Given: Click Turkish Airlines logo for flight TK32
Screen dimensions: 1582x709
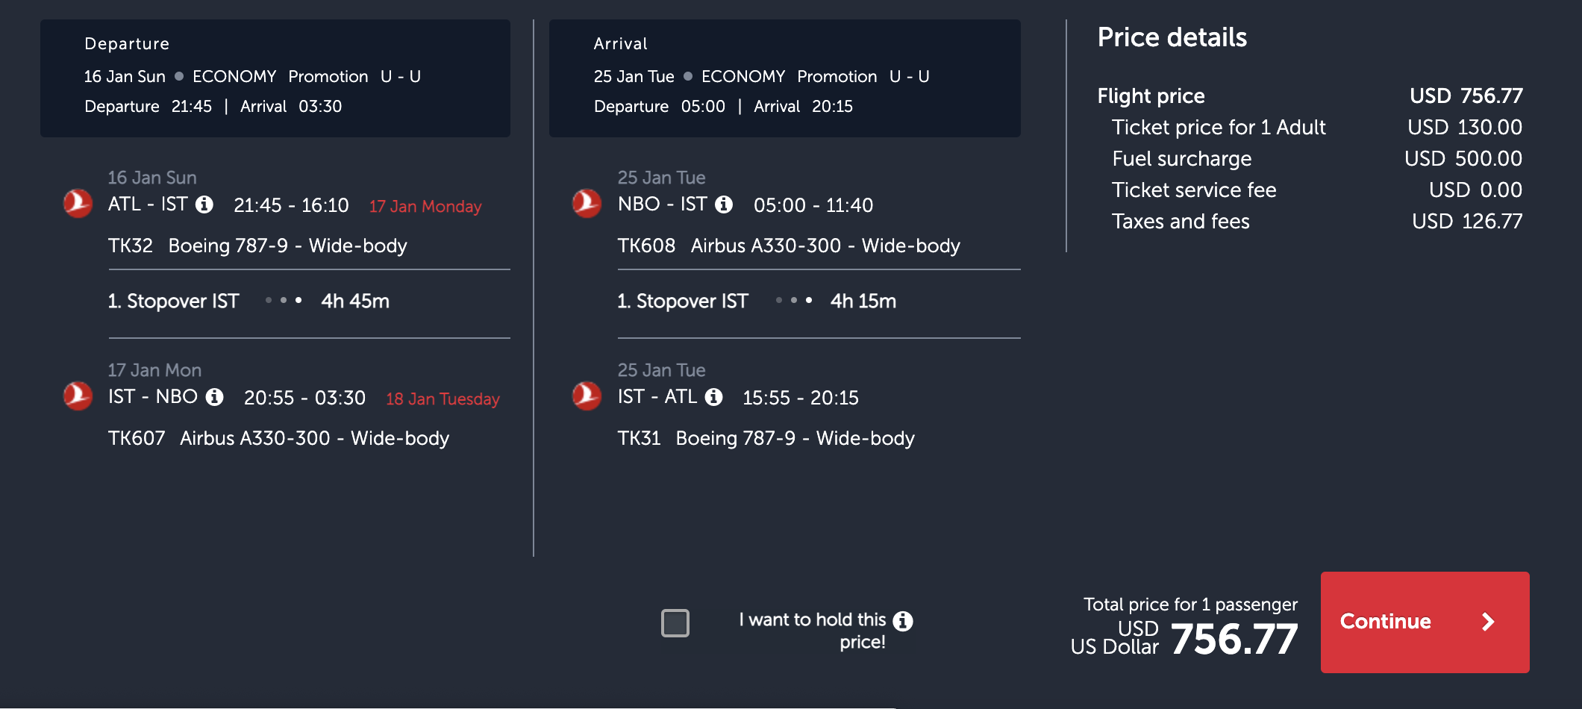Looking at the screenshot, I should (78, 203).
